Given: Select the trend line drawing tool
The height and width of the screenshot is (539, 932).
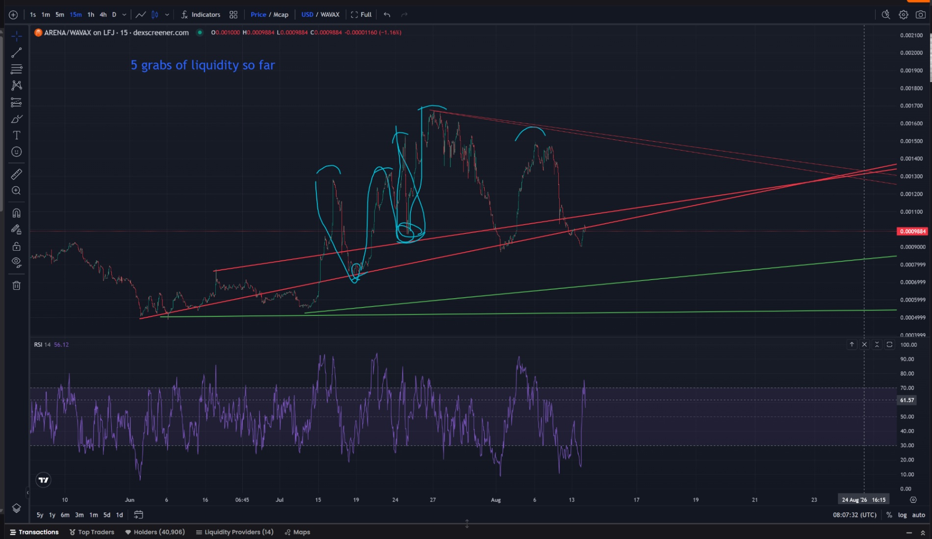Looking at the screenshot, I should (16, 52).
